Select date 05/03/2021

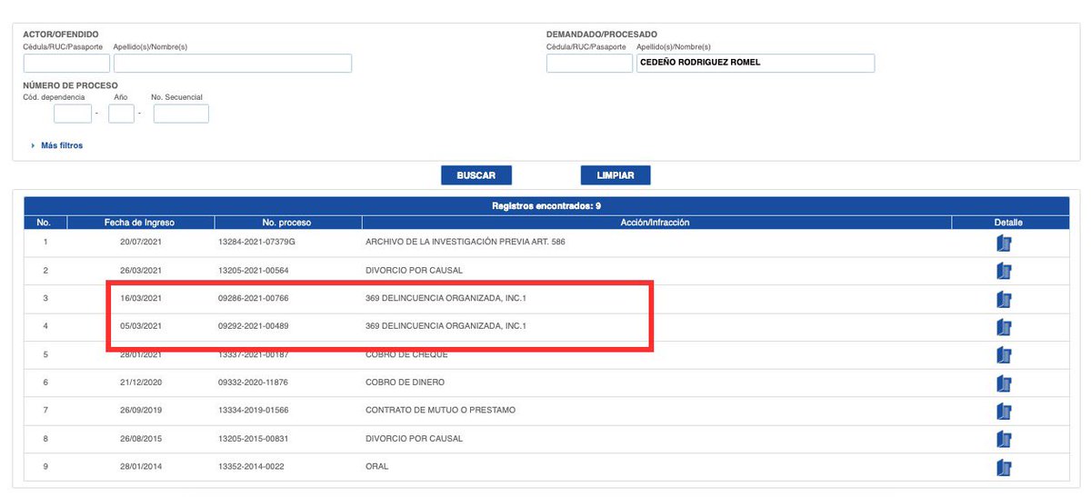(141, 327)
